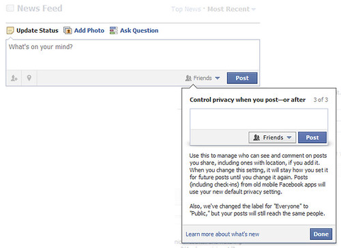
Task: Click the News Feed icon
Action: 10,8
